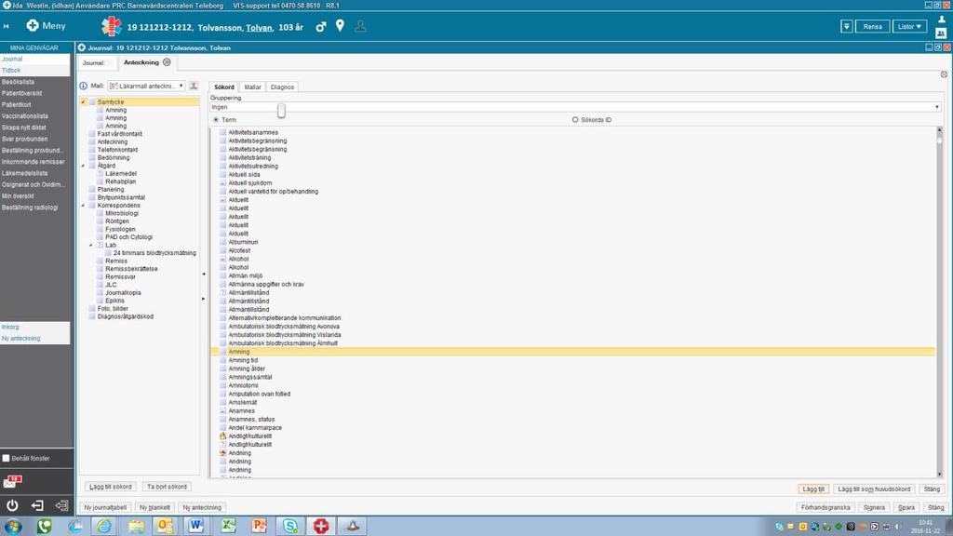Select the Anteckning tab
The height and width of the screenshot is (536, 953).
click(141, 62)
